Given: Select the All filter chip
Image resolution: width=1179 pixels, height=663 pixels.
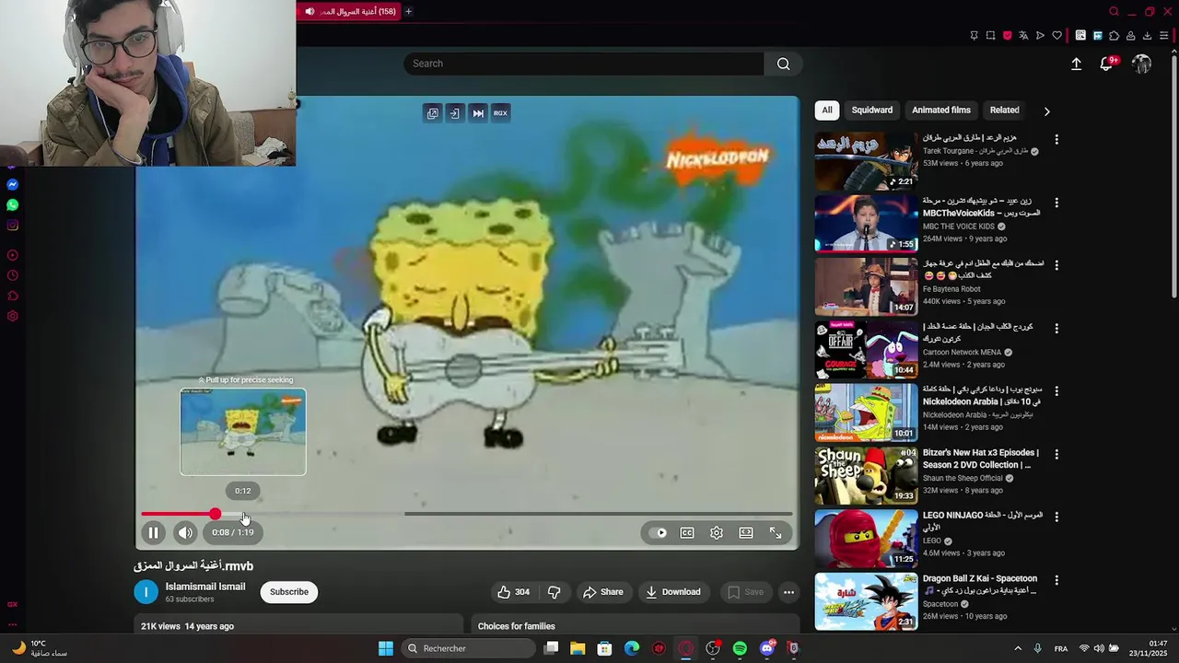Looking at the screenshot, I should 827,110.
